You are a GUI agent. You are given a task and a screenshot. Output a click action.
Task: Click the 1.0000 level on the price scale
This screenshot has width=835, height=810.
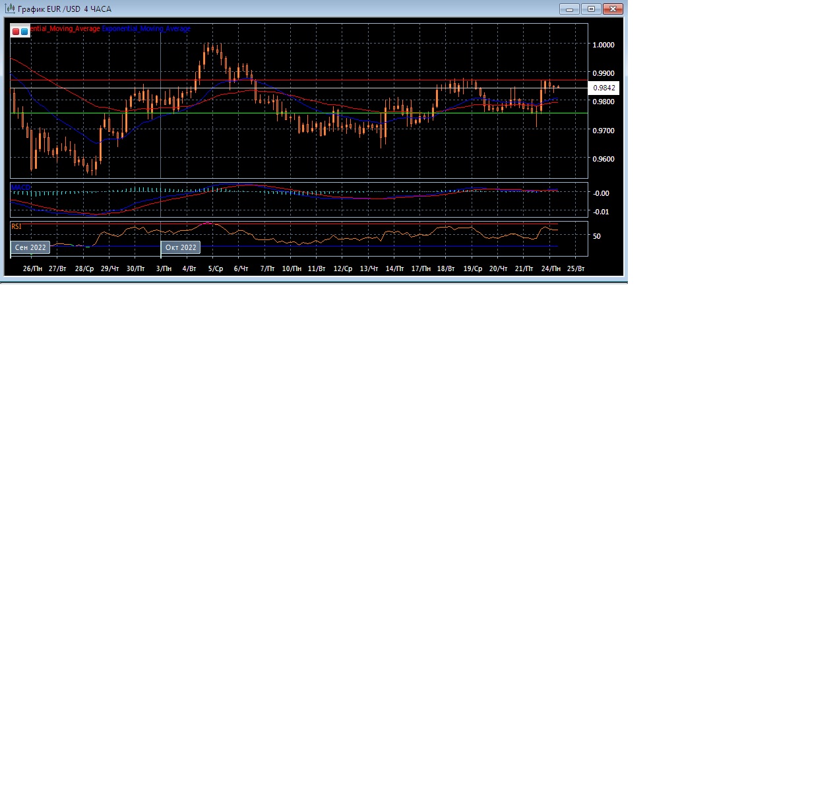click(603, 45)
